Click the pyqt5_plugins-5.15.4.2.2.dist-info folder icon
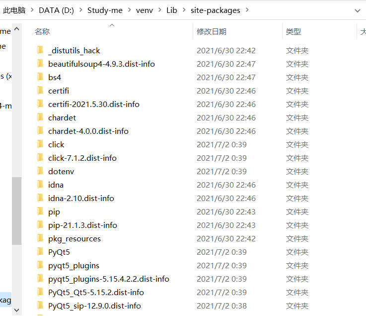This screenshot has width=366, height=316. coord(40,279)
